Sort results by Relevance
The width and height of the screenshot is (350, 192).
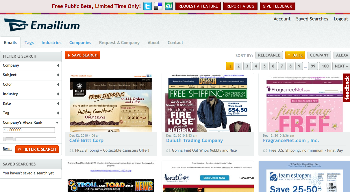[269, 55]
